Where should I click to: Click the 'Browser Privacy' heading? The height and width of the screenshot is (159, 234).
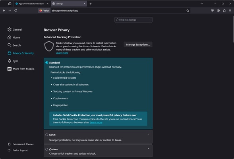pos(56,30)
